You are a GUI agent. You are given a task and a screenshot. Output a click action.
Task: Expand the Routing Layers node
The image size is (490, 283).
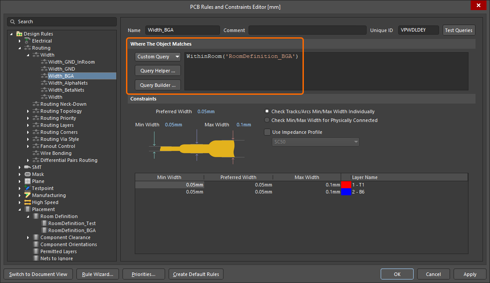28,125
